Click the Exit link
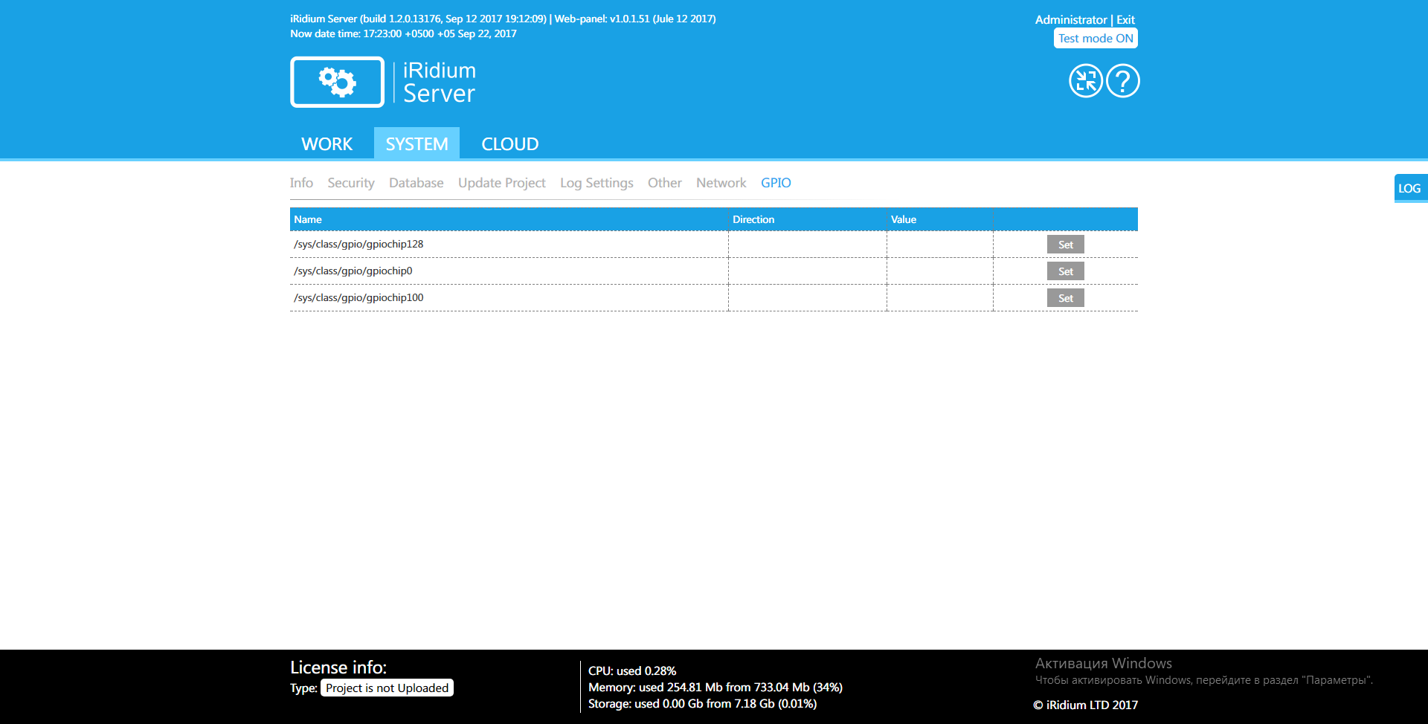Image resolution: width=1428 pixels, height=724 pixels. 1125,20
